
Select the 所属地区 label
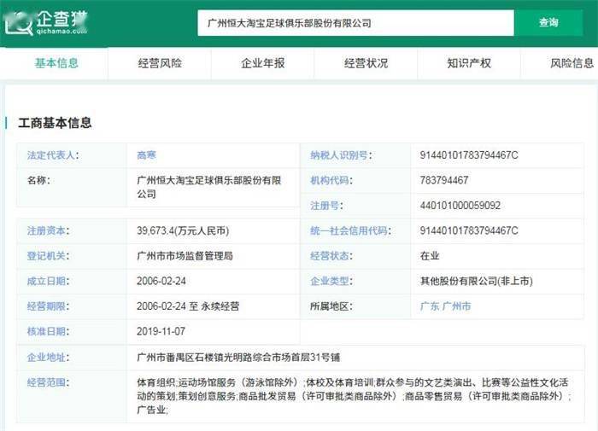[x=331, y=306]
